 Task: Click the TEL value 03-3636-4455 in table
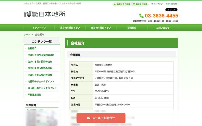tap(102, 91)
